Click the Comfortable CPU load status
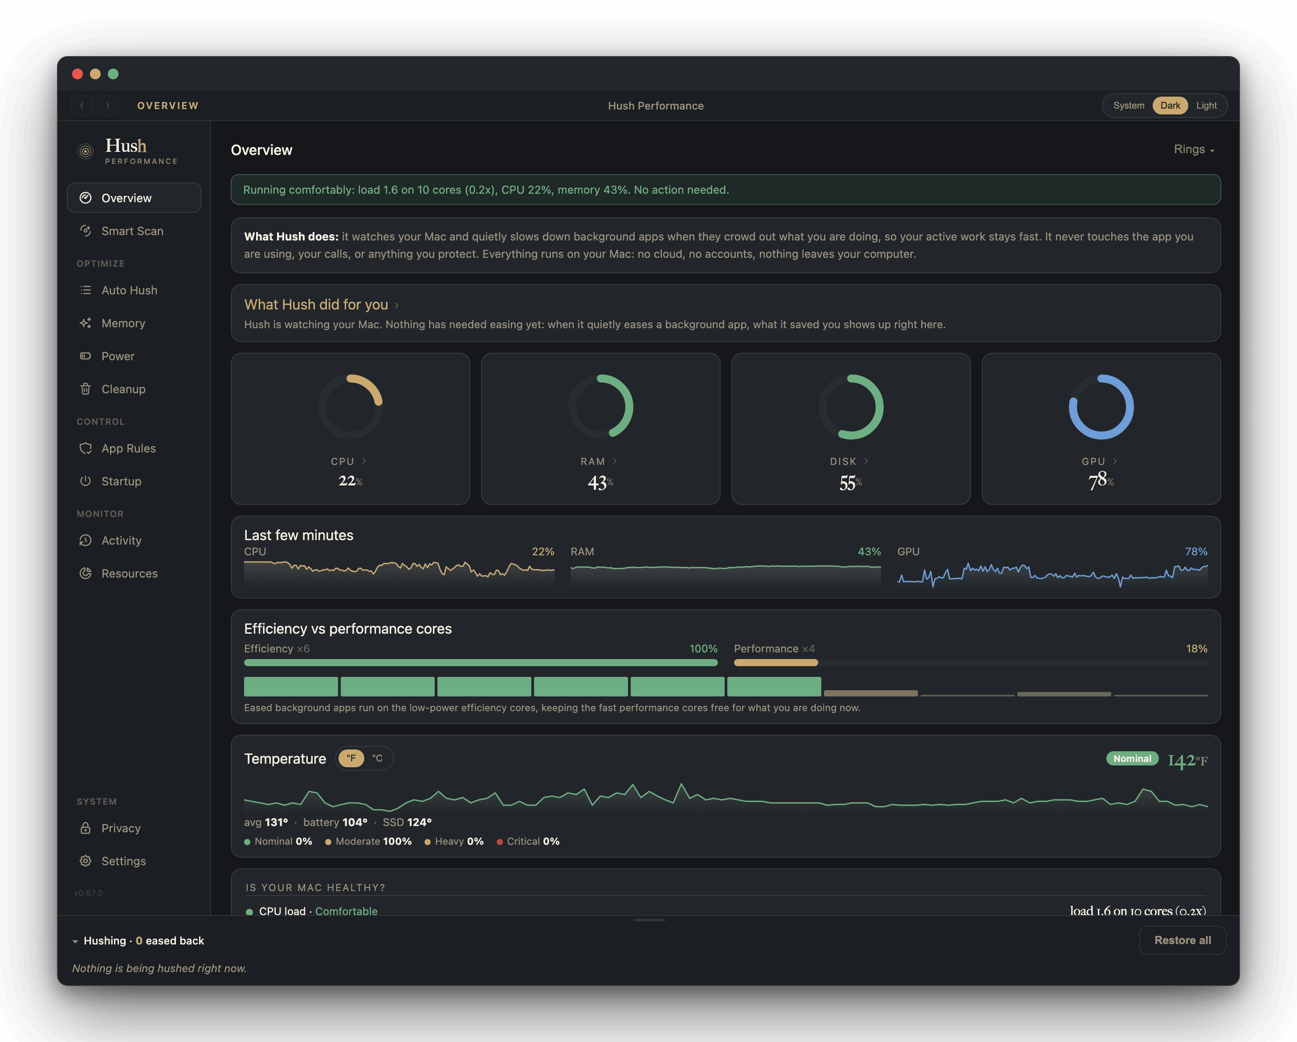 (x=347, y=911)
